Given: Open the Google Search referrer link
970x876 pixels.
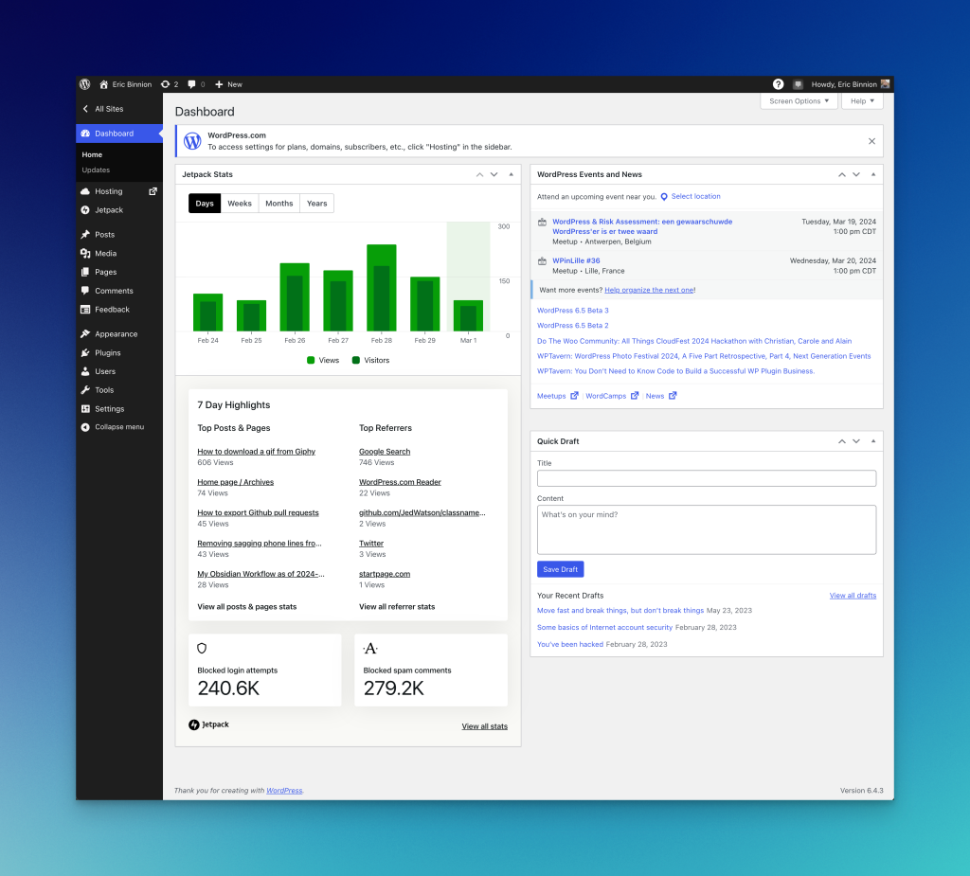Looking at the screenshot, I should 385,452.
